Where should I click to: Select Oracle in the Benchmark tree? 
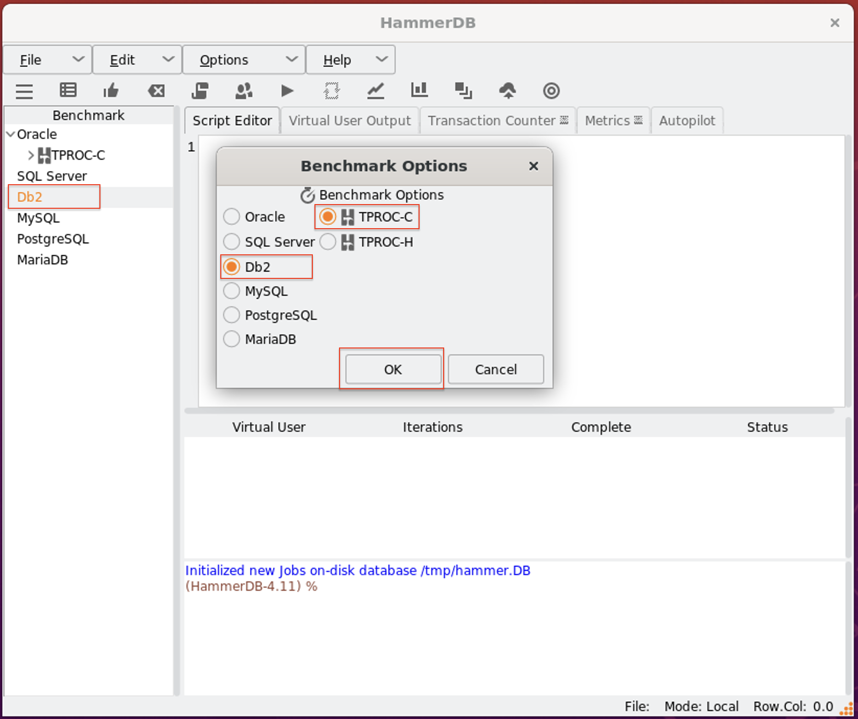37,134
